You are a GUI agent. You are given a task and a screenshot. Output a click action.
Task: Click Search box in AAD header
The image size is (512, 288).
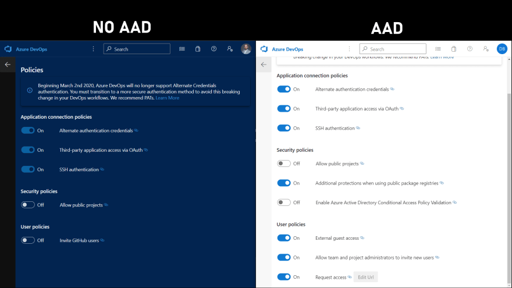(393, 49)
